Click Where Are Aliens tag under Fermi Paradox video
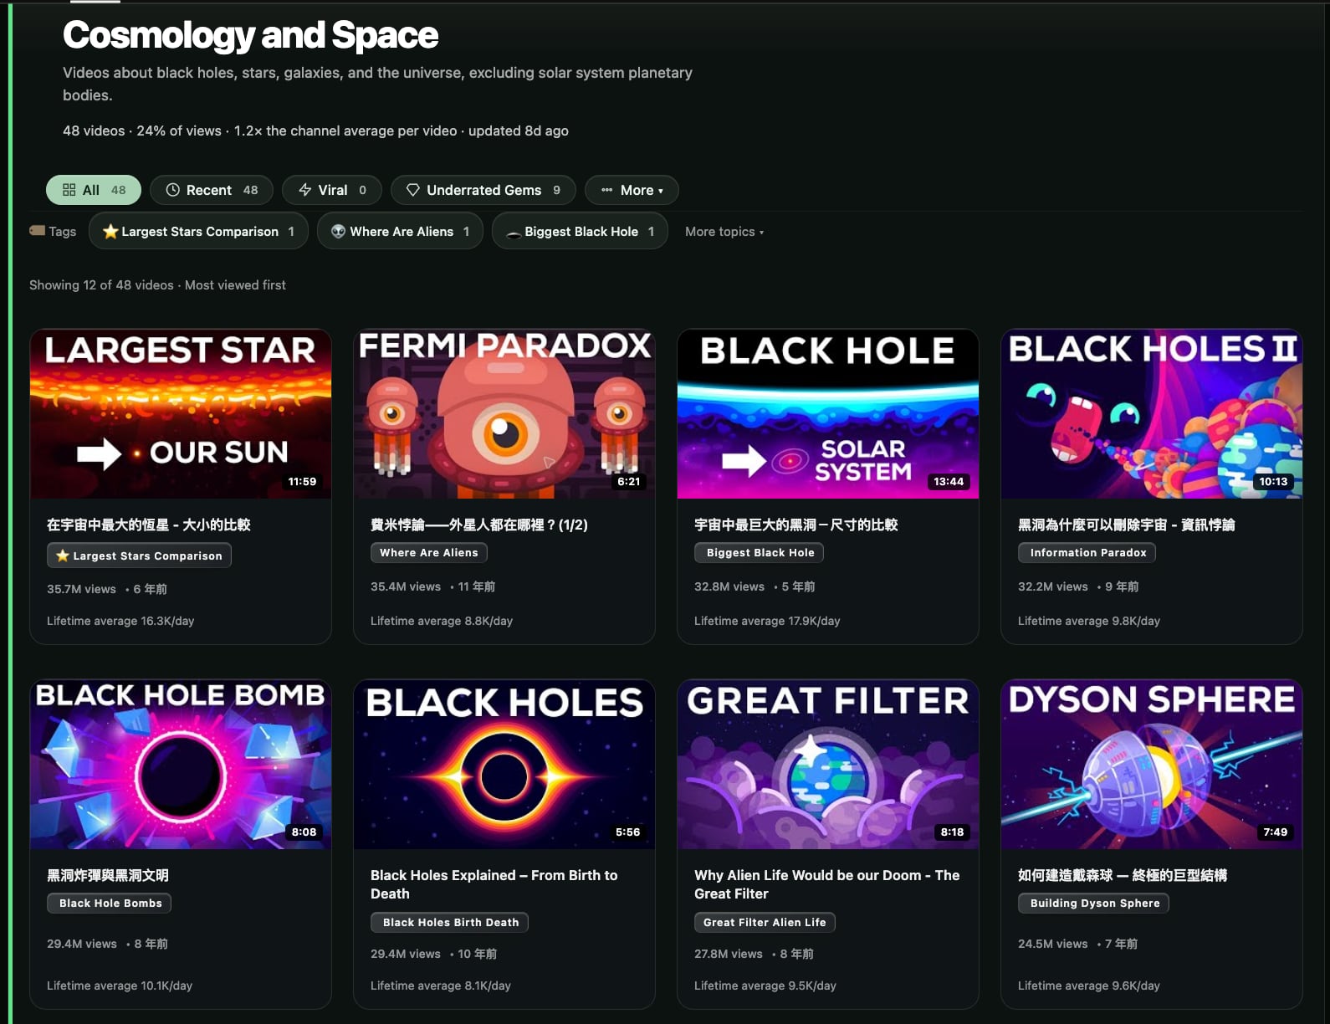The height and width of the screenshot is (1024, 1330). click(x=429, y=552)
